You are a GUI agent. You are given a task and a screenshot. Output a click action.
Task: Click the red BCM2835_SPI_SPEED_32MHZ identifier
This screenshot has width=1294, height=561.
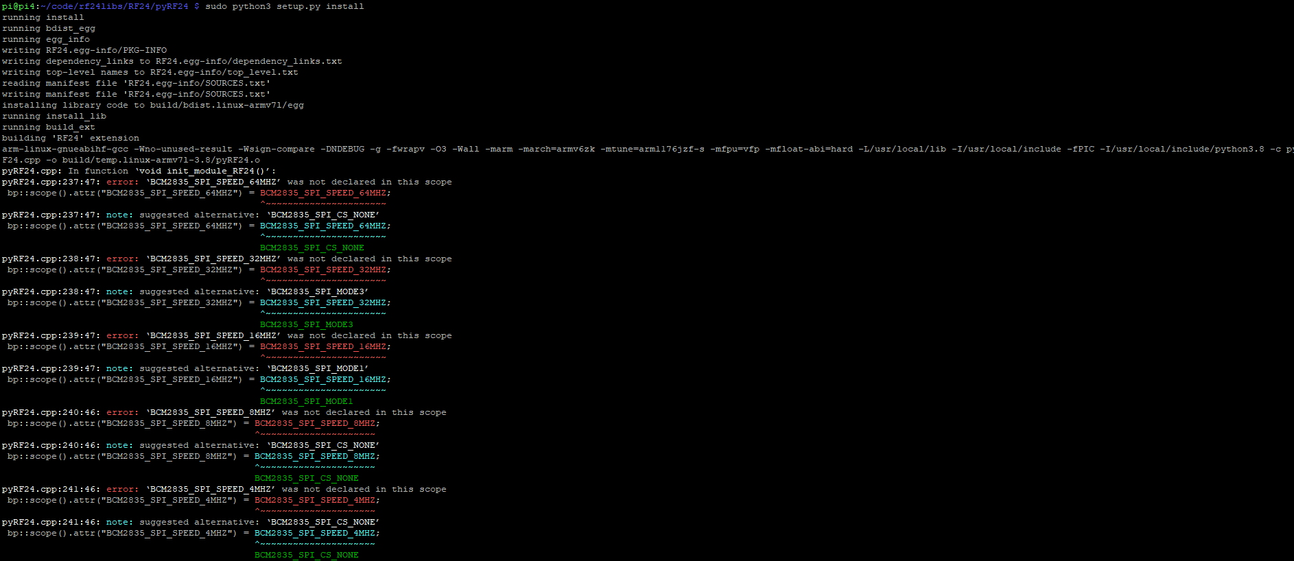coord(323,270)
